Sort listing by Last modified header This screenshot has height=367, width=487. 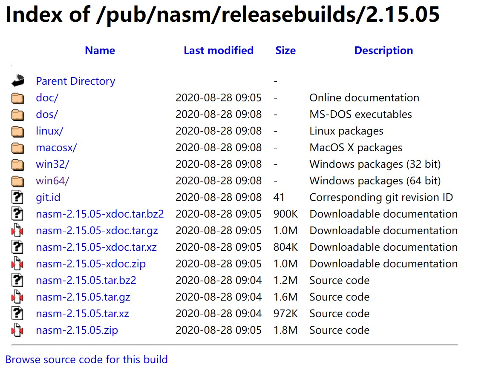[x=219, y=50]
